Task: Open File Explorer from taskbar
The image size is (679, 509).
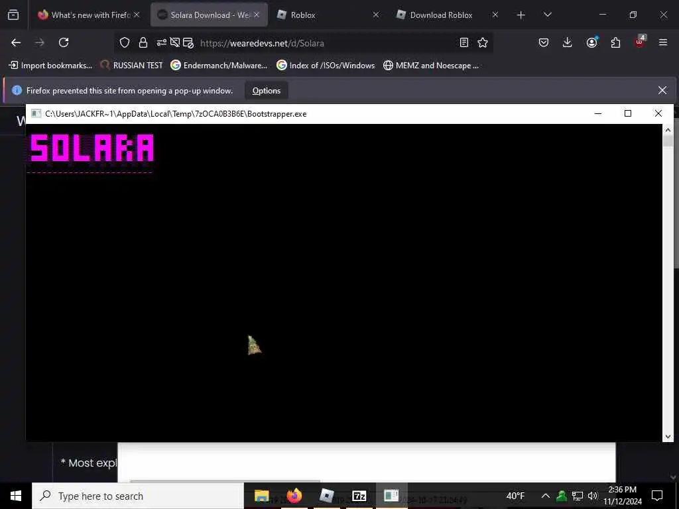Action: coord(261,496)
